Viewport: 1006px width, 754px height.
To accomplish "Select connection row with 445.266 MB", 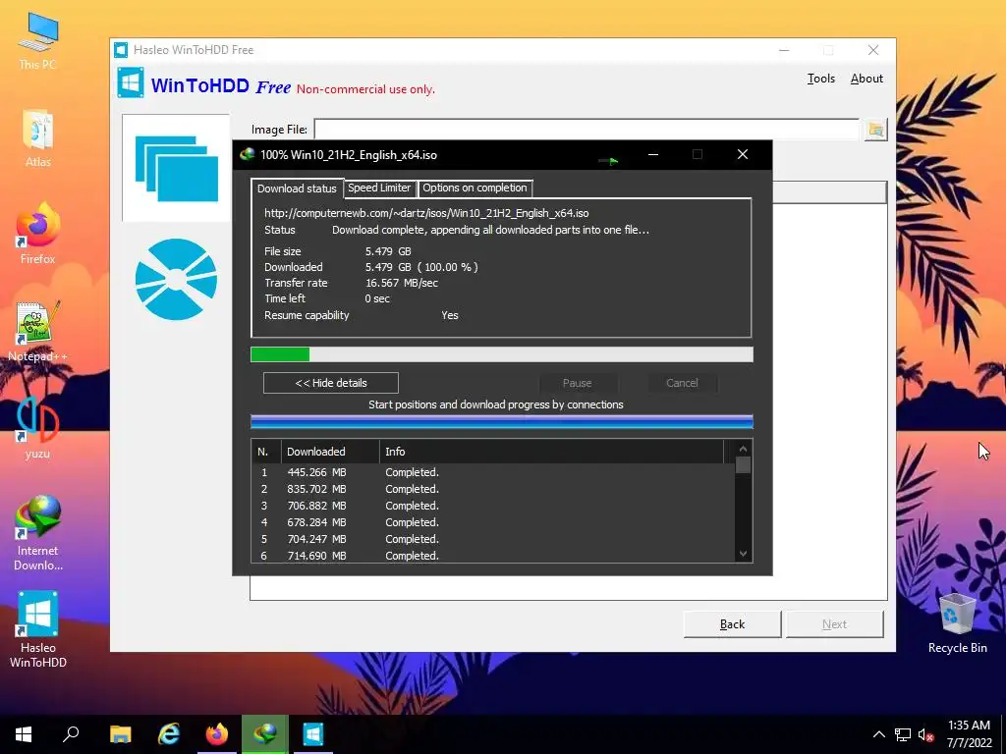I will [x=493, y=472].
